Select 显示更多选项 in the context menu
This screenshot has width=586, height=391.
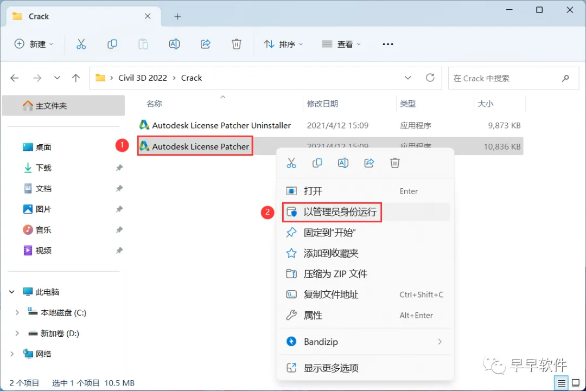365,368
